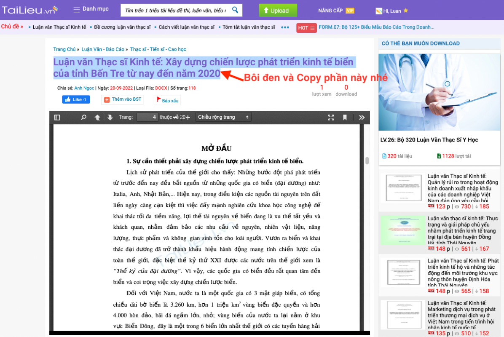Add document to collection via Thêm vào BST
This screenshot has height=337, width=504.
(122, 99)
